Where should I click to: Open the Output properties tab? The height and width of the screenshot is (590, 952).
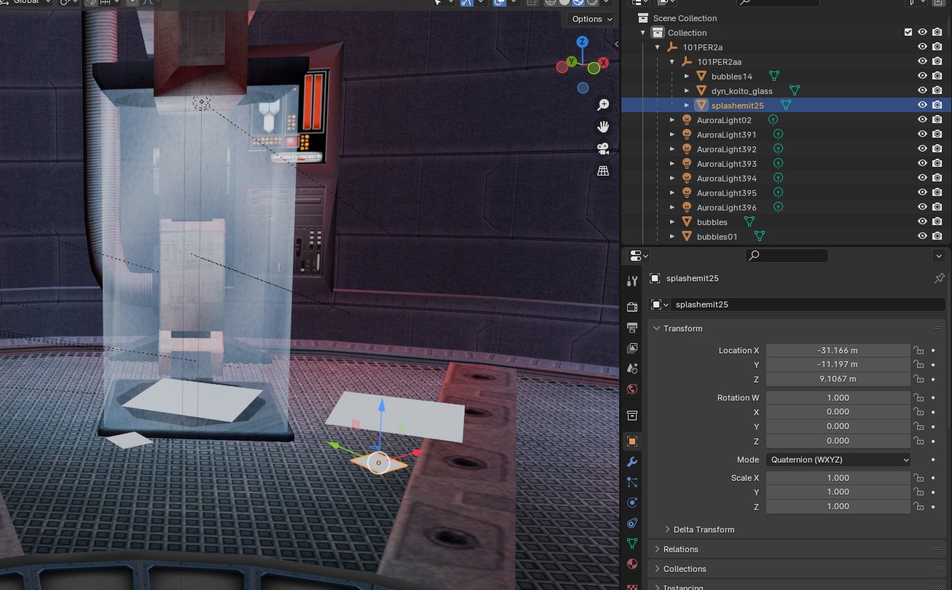(x=632, y=327)
